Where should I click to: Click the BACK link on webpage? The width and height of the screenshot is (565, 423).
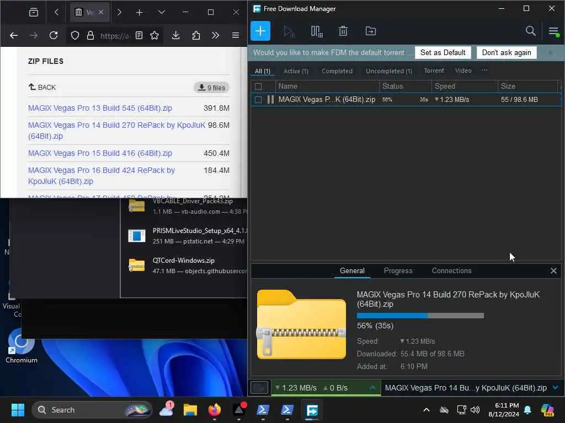click(42, 87)
